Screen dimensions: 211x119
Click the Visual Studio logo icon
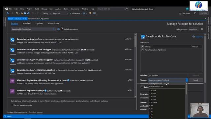6,9
